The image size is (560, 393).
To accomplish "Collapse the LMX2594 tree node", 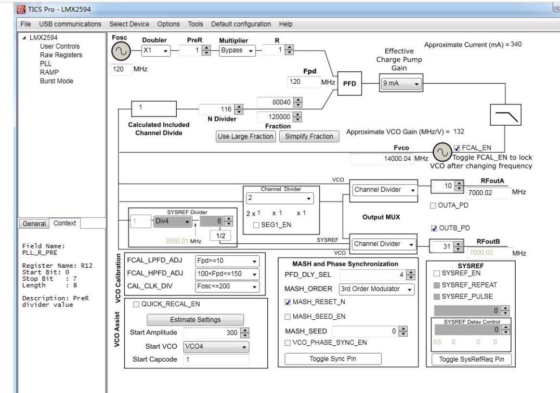I will coord(24,38).
